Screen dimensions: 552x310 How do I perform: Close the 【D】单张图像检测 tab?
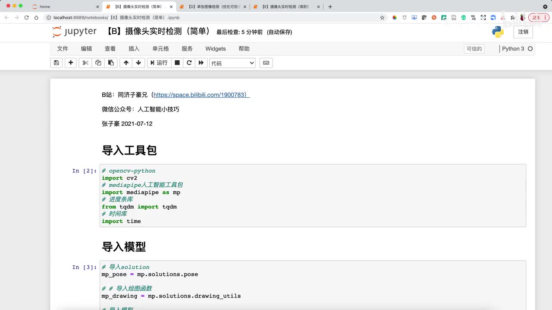tap(245, 6)
